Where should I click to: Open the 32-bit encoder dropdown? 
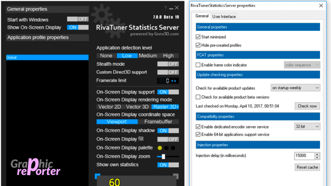coord(307,127)
